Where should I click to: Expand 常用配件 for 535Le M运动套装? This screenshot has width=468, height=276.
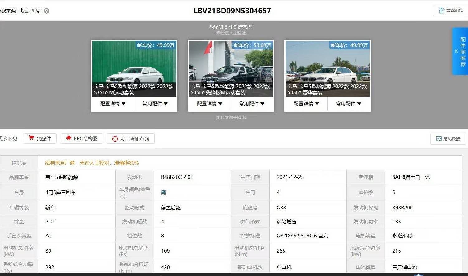[155, 104]
